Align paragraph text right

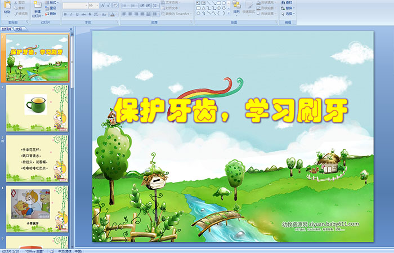pos(136,14)
